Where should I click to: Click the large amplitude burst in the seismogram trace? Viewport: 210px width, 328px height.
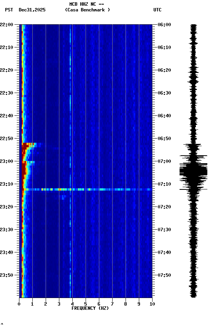[193, 172]
